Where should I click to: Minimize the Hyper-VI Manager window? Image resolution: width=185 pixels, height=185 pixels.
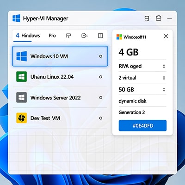(x=170, y=18)
